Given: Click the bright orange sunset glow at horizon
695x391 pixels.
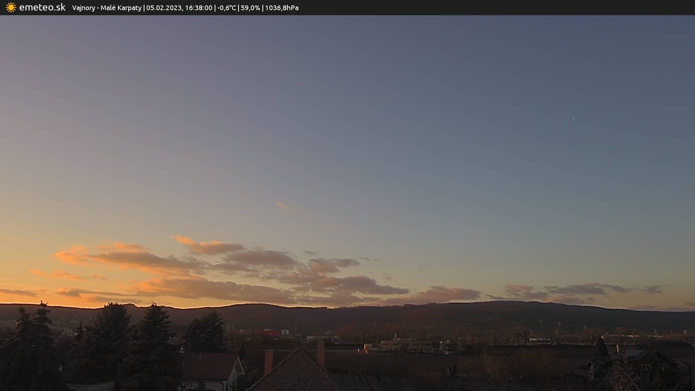Looking at the screenshot, I should [22, 300].
